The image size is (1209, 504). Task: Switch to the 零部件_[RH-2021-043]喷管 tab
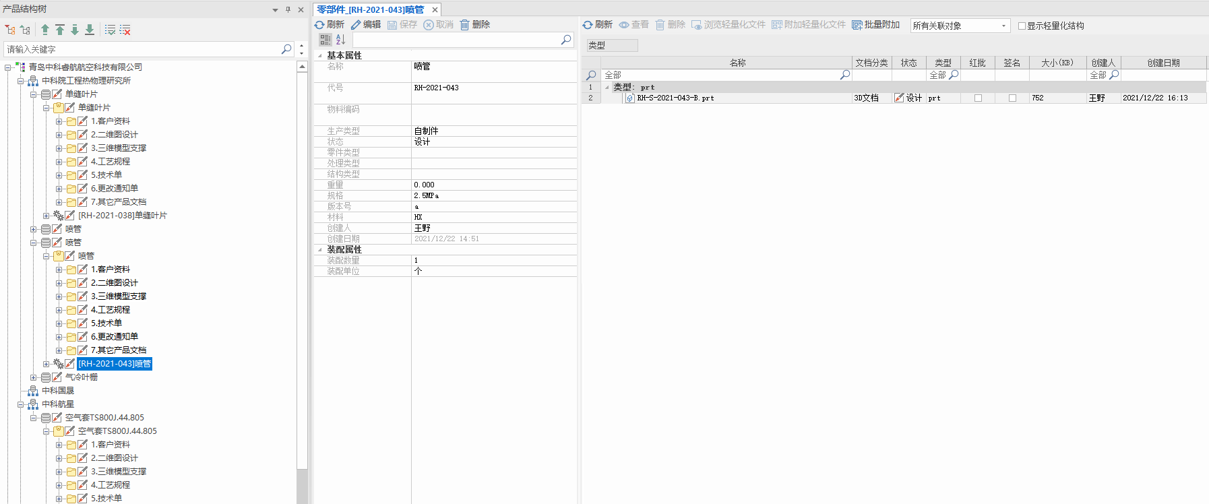tap(371, 9)
